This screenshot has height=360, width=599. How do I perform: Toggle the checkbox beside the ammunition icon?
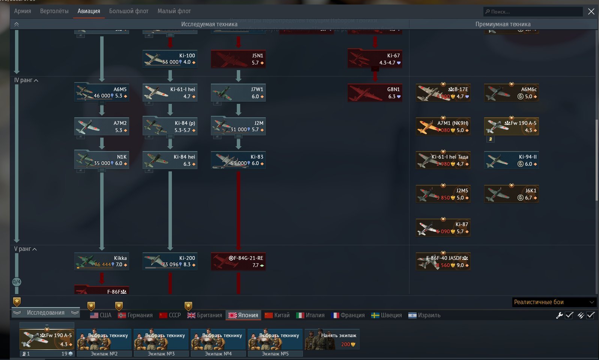(x=590, y=315)
